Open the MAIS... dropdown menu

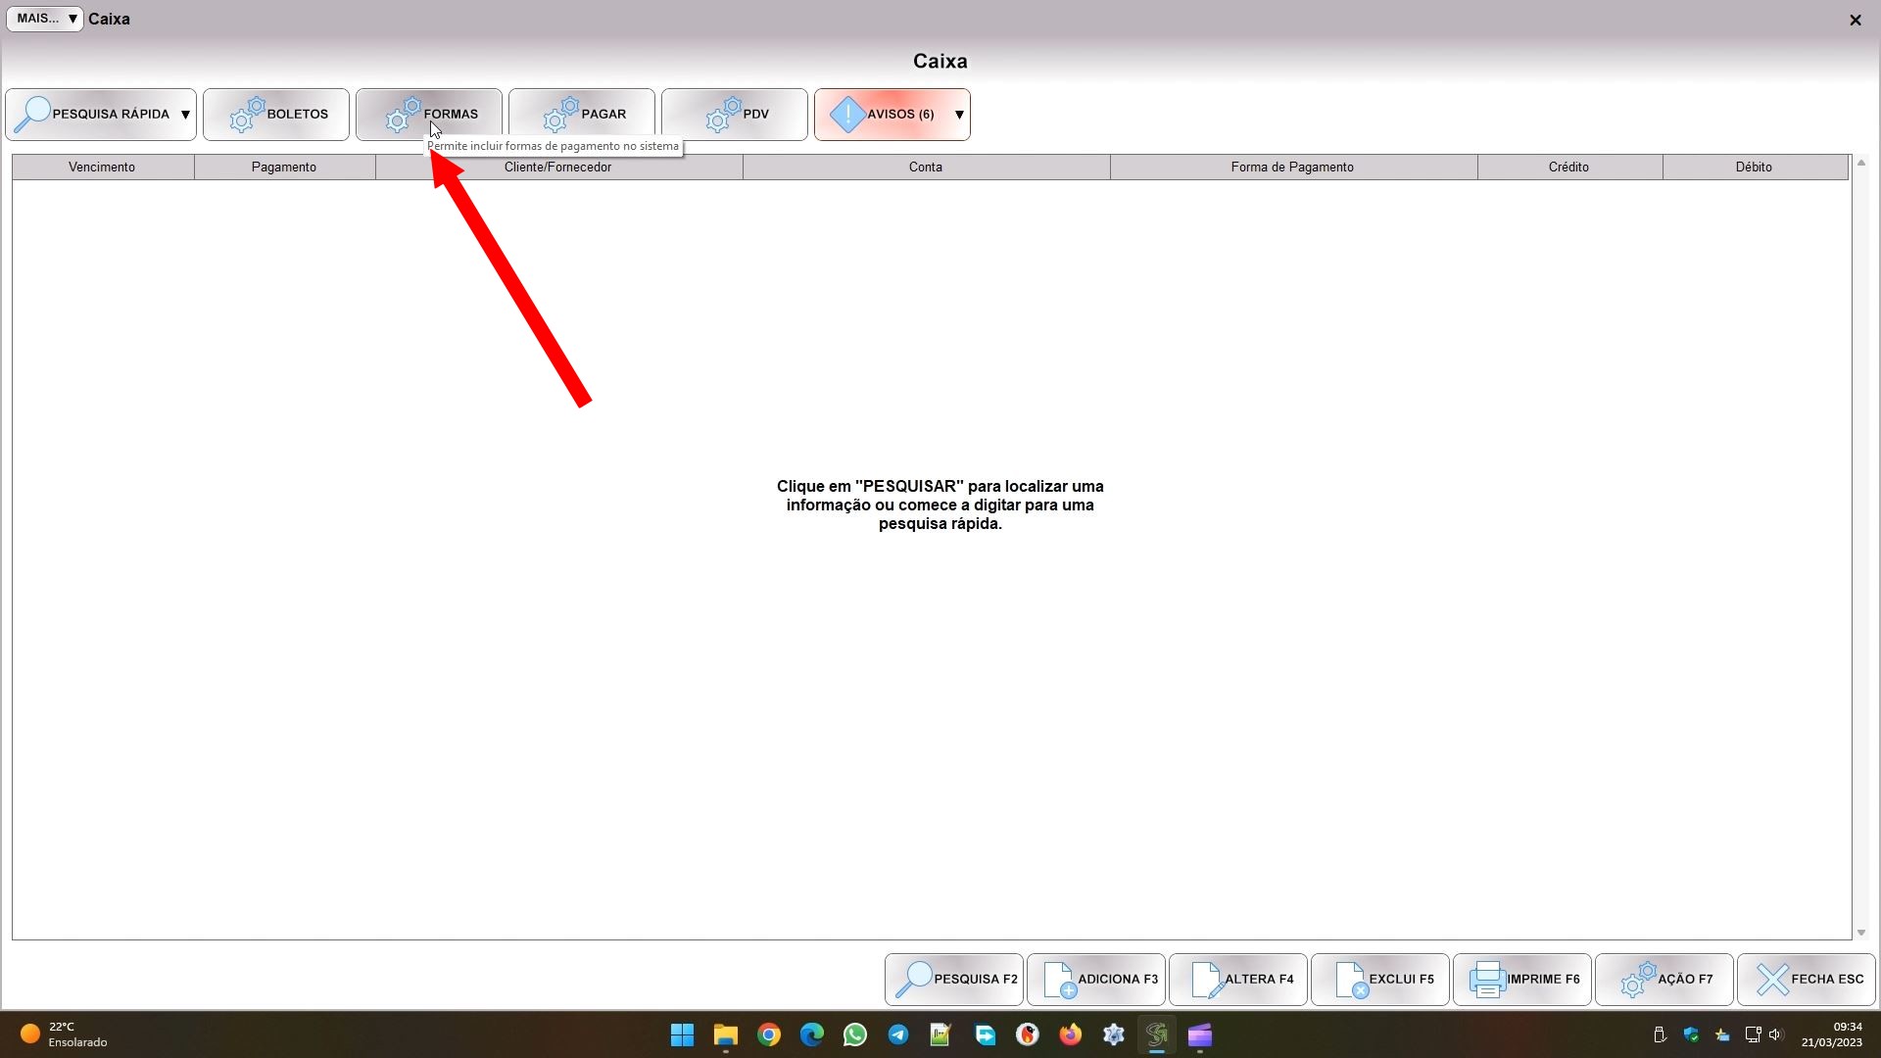pyautogui.click(x=45, y=19)
